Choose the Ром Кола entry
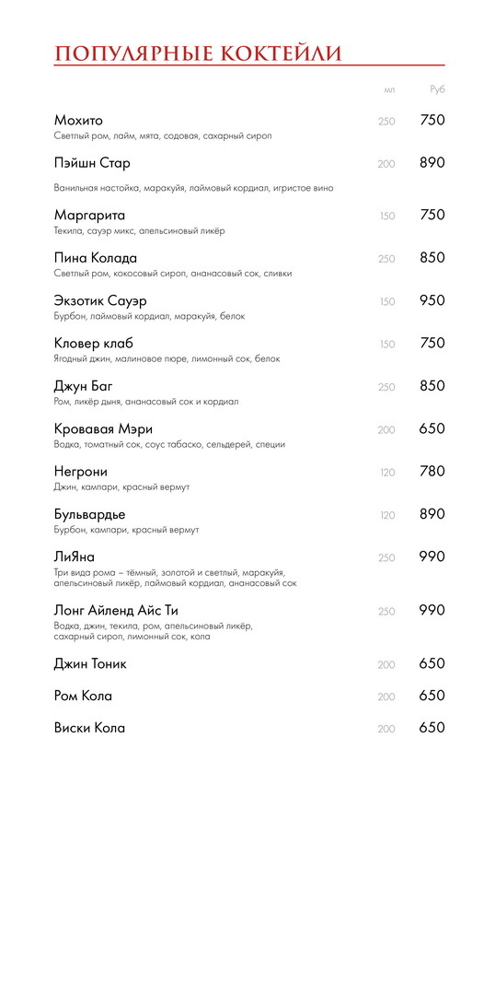The image size is (495, 995). pyautogui.click(x=83, y=696)
